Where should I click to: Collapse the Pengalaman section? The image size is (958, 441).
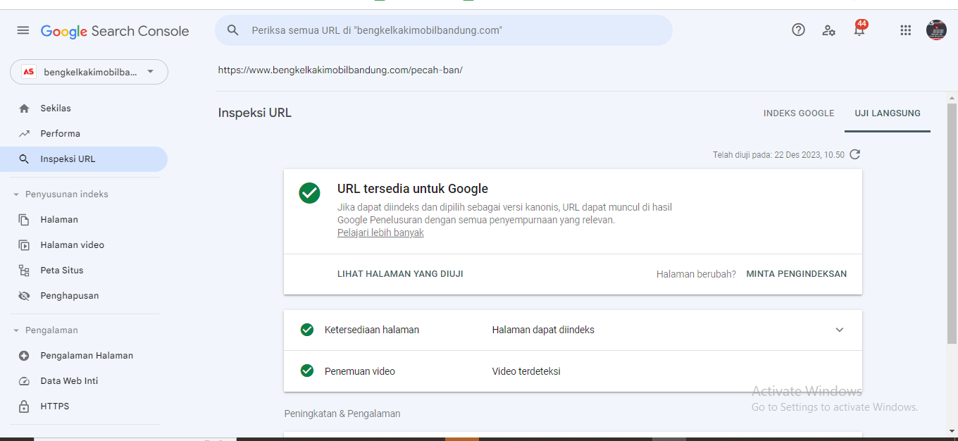click(16, 330)
